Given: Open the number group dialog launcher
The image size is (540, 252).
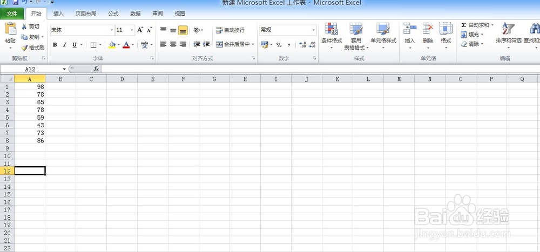Looking at the screenshot, I should pyautogui.click(x=314, y=58).
